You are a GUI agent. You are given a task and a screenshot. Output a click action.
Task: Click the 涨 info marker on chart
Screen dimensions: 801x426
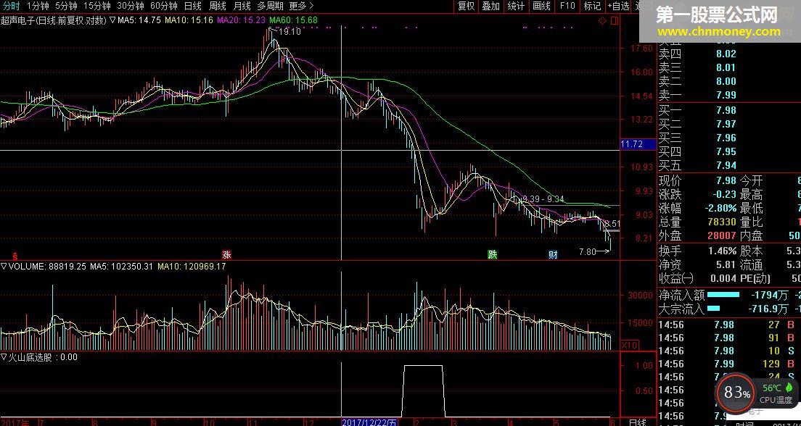coord(226,254)
